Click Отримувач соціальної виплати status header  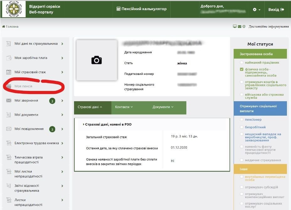[260, 108]
